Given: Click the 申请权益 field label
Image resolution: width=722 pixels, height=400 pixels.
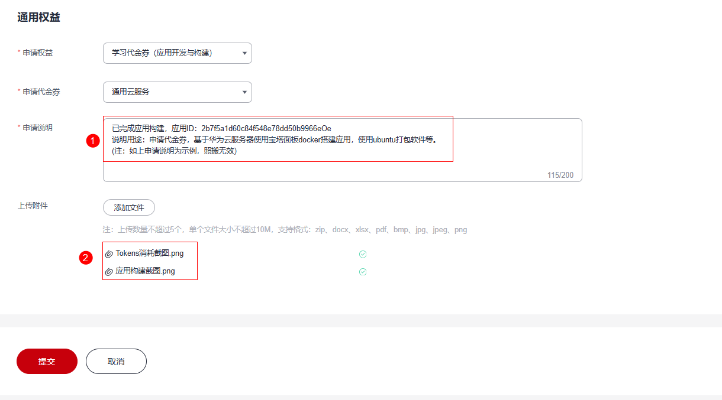Looking at the screenshot, I should tap(37, 53).
